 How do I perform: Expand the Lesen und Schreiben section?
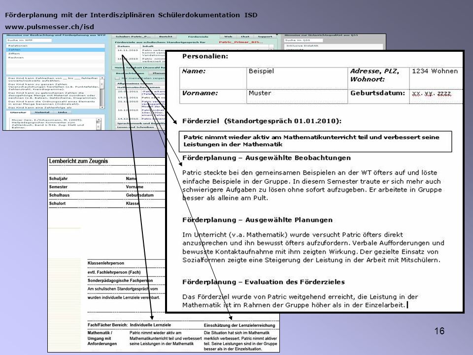[140, 127]
